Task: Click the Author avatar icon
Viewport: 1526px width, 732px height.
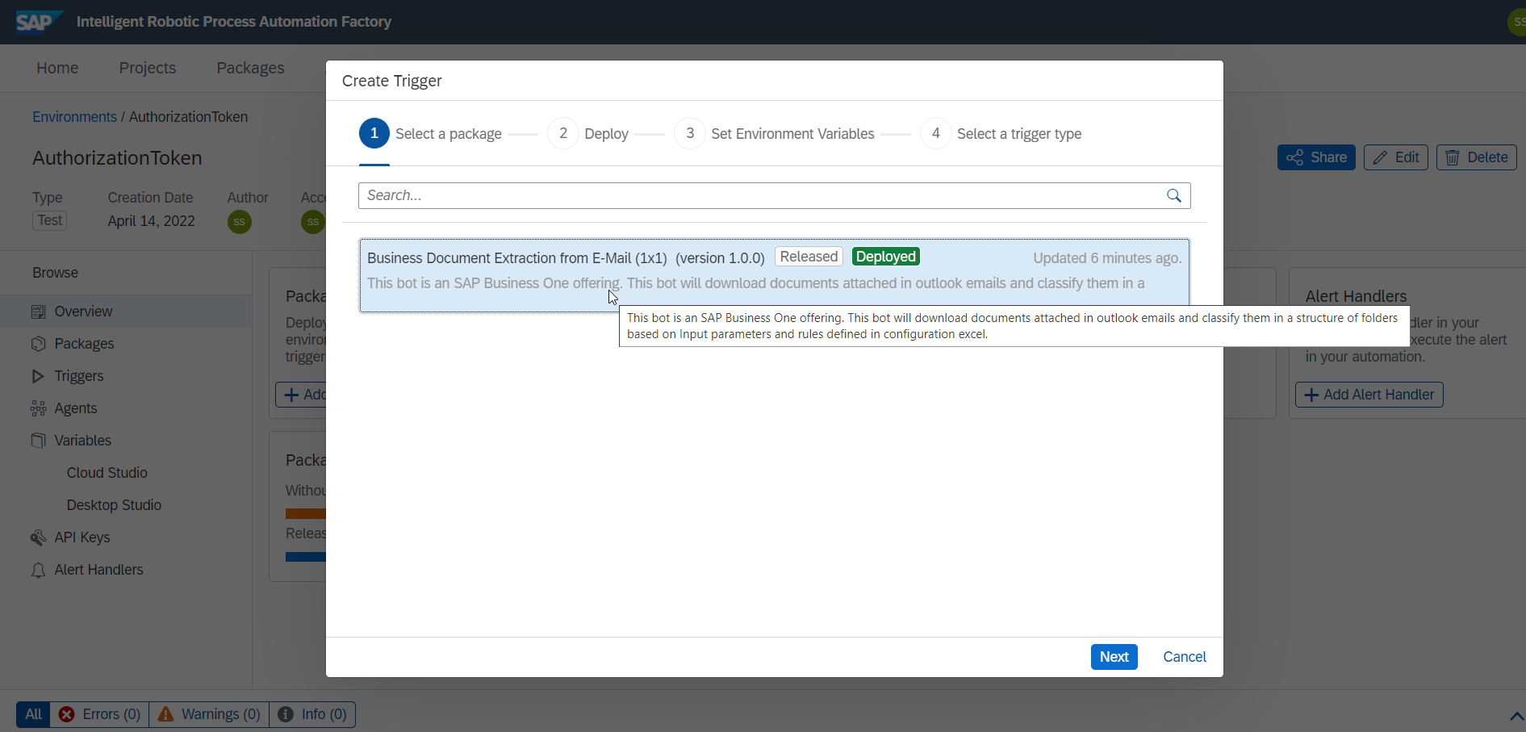Action: pyautogui.click(x=240, y=222)
